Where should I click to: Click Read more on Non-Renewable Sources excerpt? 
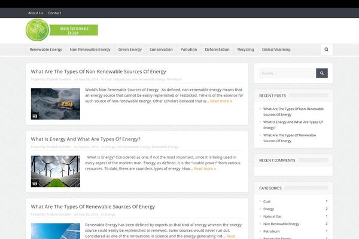click(x=221, y=101)
